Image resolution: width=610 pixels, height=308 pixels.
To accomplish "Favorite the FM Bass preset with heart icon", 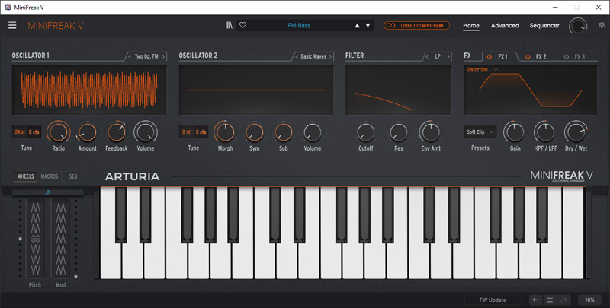I will point(243,25).
